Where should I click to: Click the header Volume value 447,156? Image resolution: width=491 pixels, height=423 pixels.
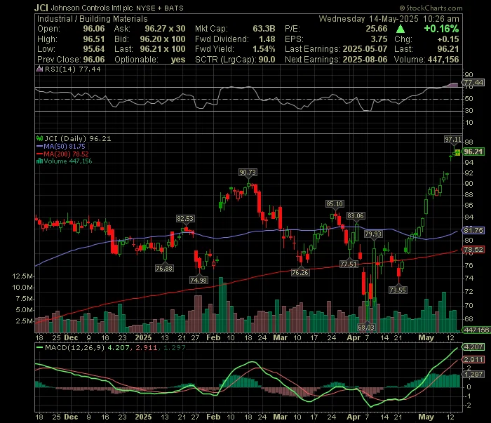point(442,60)
